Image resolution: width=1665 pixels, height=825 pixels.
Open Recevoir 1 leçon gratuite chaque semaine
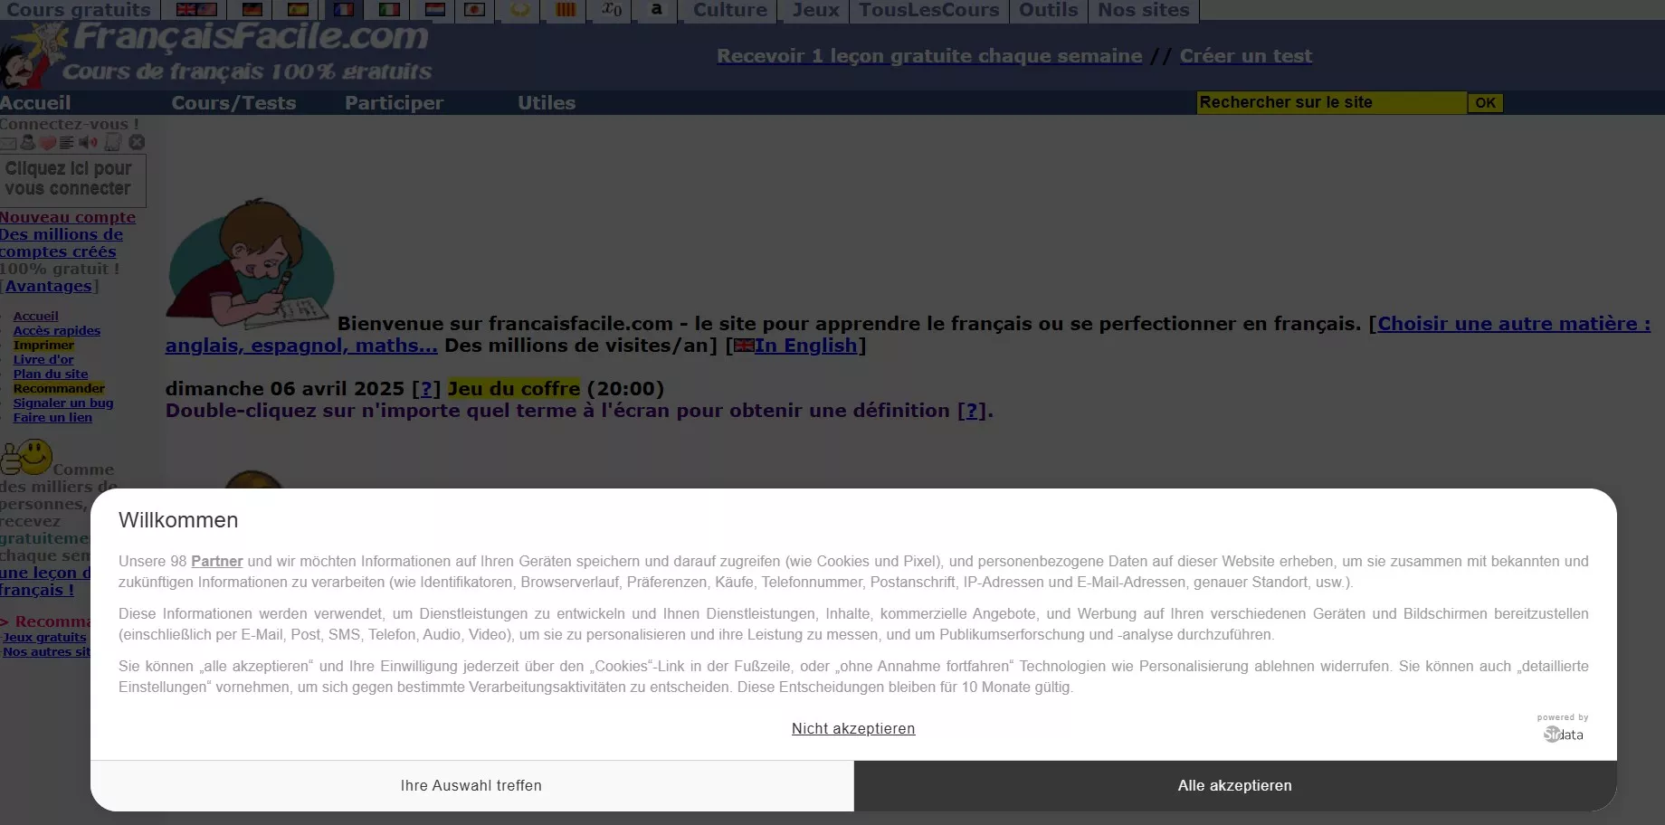(929, 56)
